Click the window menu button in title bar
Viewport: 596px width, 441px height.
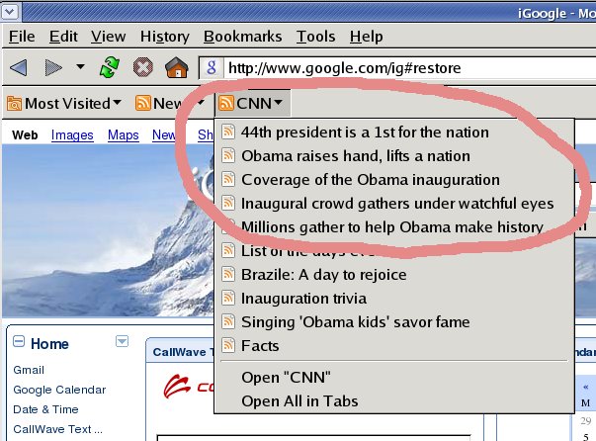point(10,12)
